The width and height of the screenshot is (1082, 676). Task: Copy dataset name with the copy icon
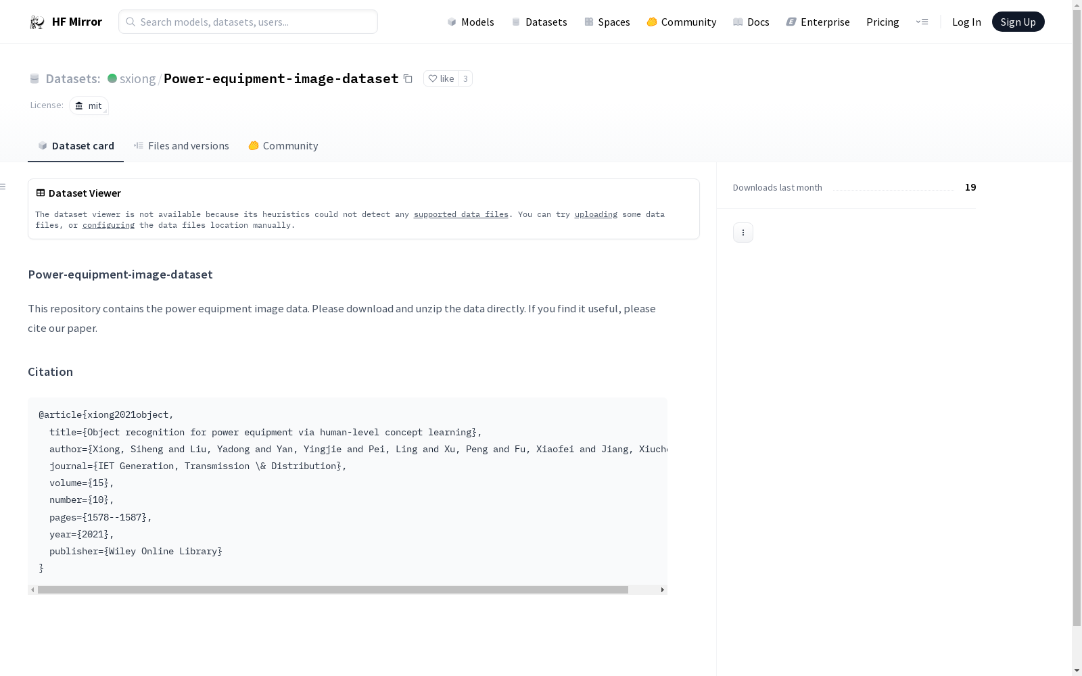(x=408, y=78)
